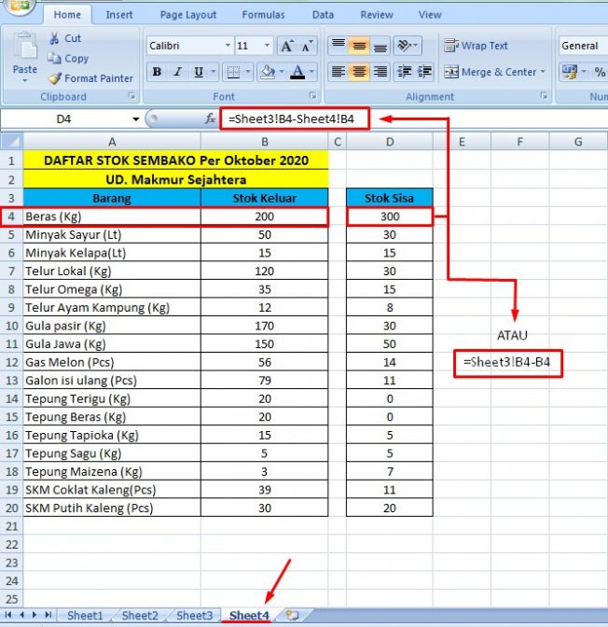
Task: Set Middle Align vertical alignment
Action: (359, 45)
